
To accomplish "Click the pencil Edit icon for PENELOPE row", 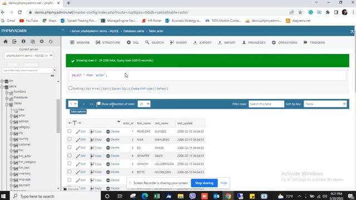I will (x=78, y=132).
